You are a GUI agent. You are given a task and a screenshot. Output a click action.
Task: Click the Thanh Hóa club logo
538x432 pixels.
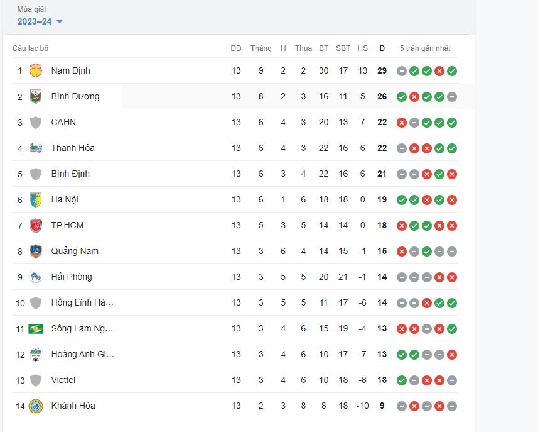point(36,148)
